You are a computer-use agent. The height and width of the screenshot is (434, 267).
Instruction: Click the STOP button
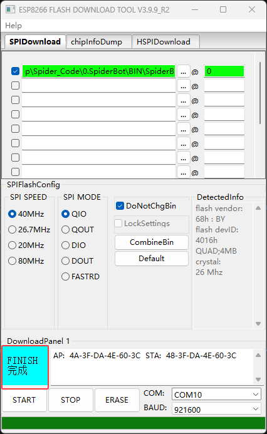[x=70, y=400]
